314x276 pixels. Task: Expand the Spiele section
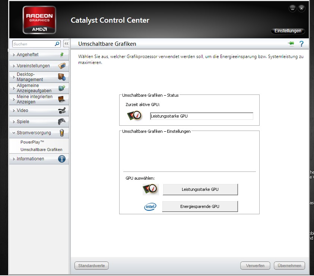coord(39,122)
